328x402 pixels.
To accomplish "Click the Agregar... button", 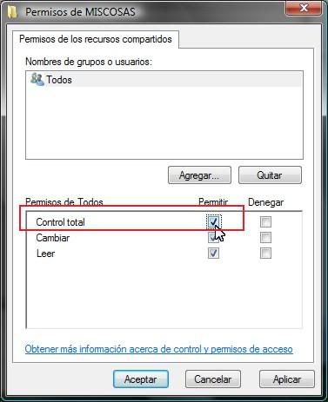I will click(x=199, y=175).
